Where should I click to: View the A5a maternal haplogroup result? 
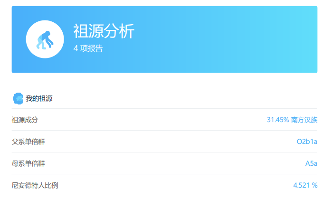(311, 163)
